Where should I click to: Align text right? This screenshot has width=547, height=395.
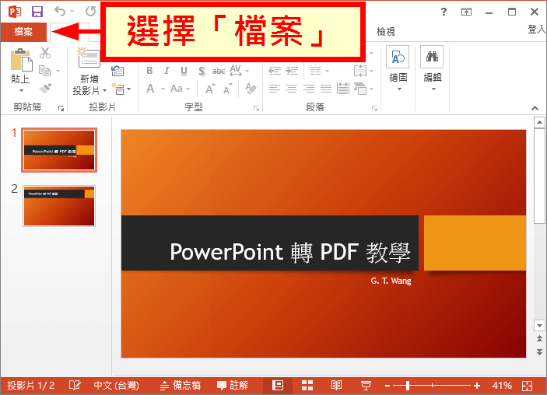[x=309, y=89]
